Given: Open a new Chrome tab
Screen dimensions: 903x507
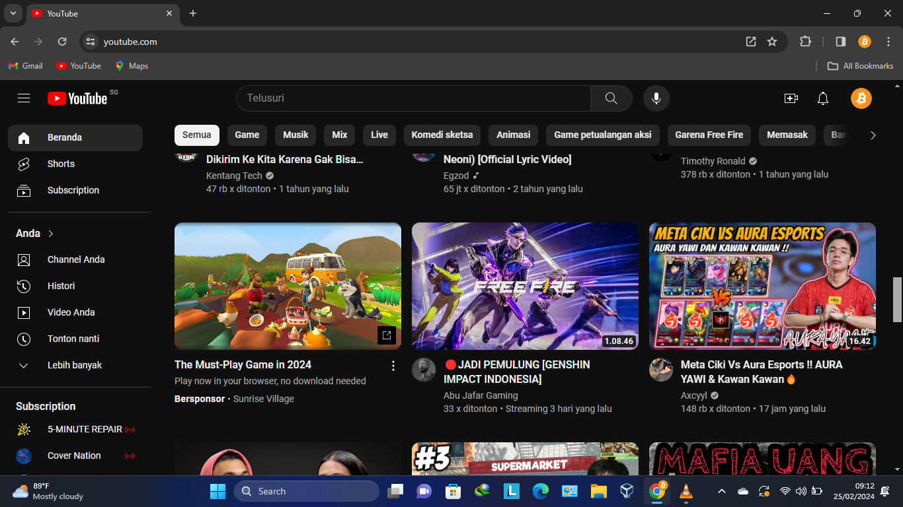Looking at the screenshot, I should [x=192, y=13].
